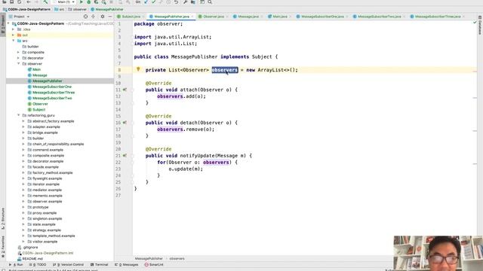This screenshot has height=271, width=483.
Task: Click observers breadcrumb at editor bottom
Action: [177, 259]
